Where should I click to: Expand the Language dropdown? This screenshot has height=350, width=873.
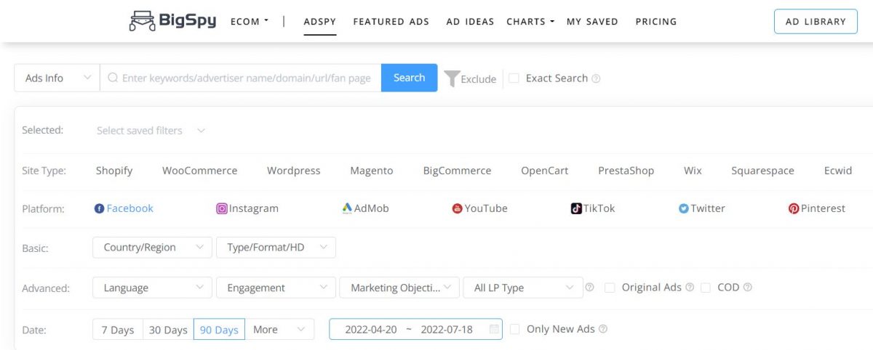[x=153, y=288]
